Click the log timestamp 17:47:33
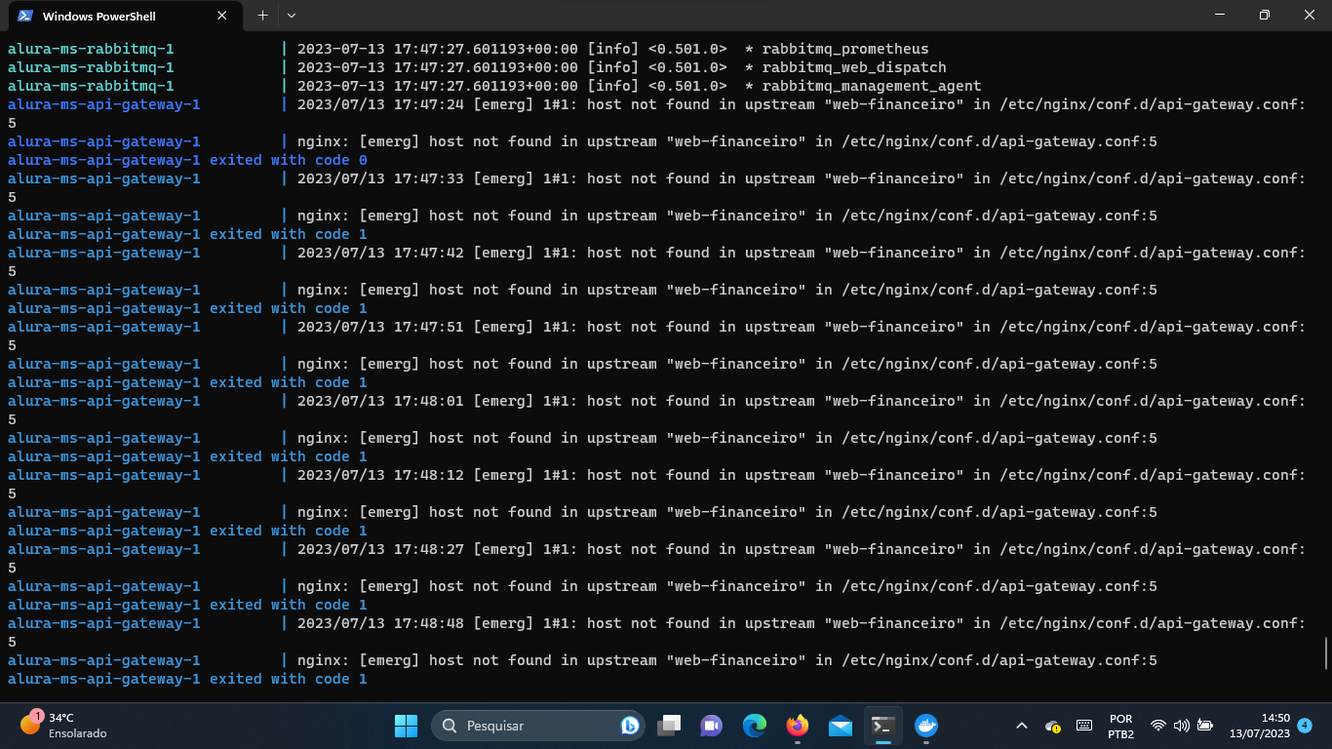The width and height of the screenshot is (1332, 749). (429, 178)
